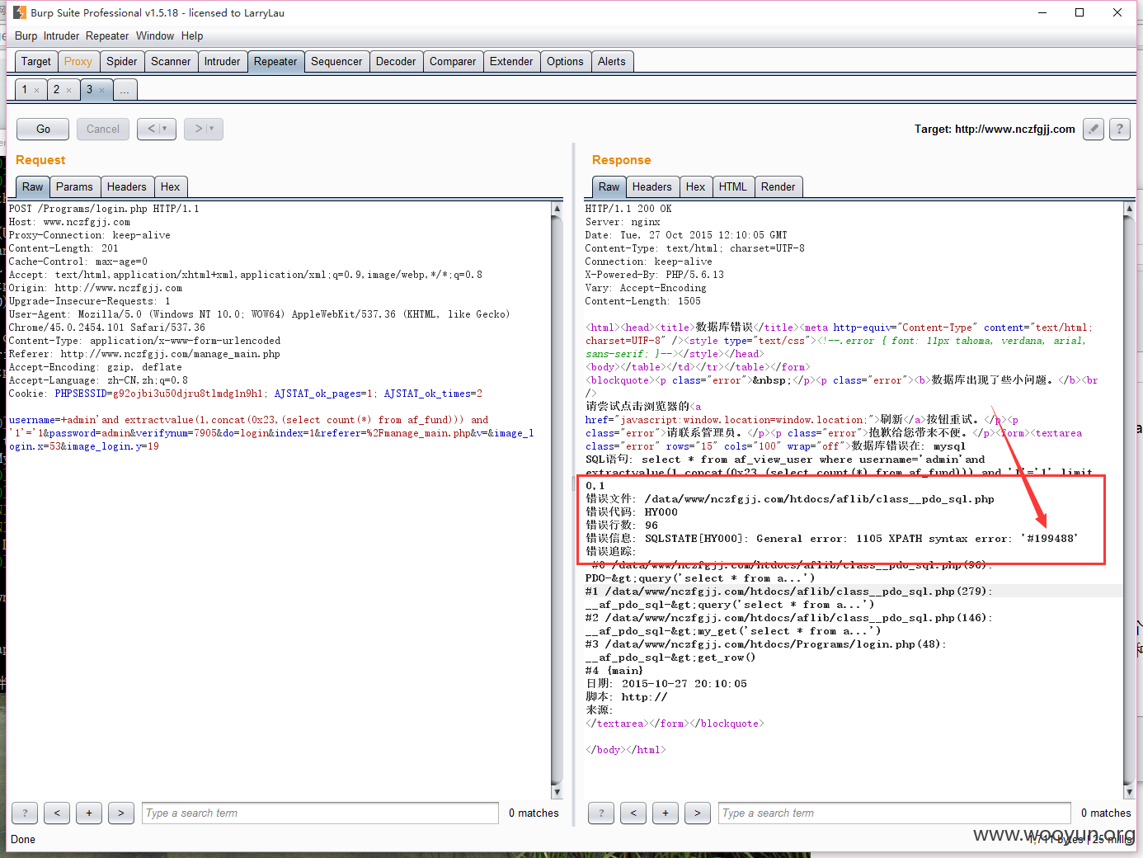This screenshot has height=858, width=1143.
Task: Click the 'Content-Length: 1505' response header
Action: coord(643,301)
